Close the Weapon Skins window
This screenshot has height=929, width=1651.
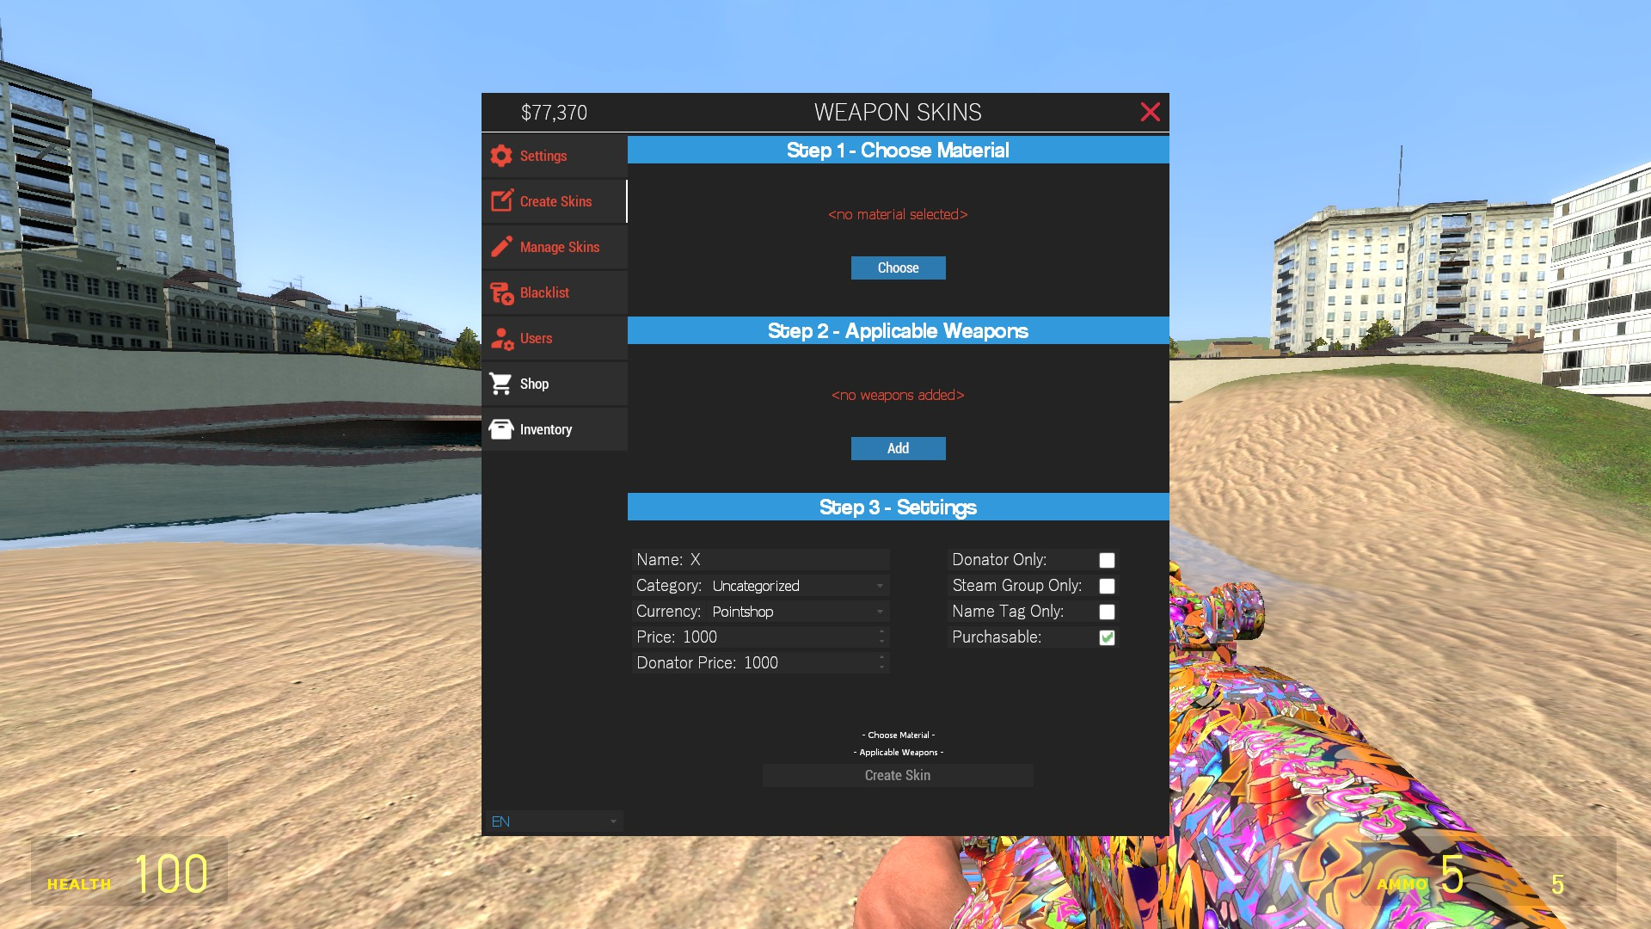(1150, 112)
